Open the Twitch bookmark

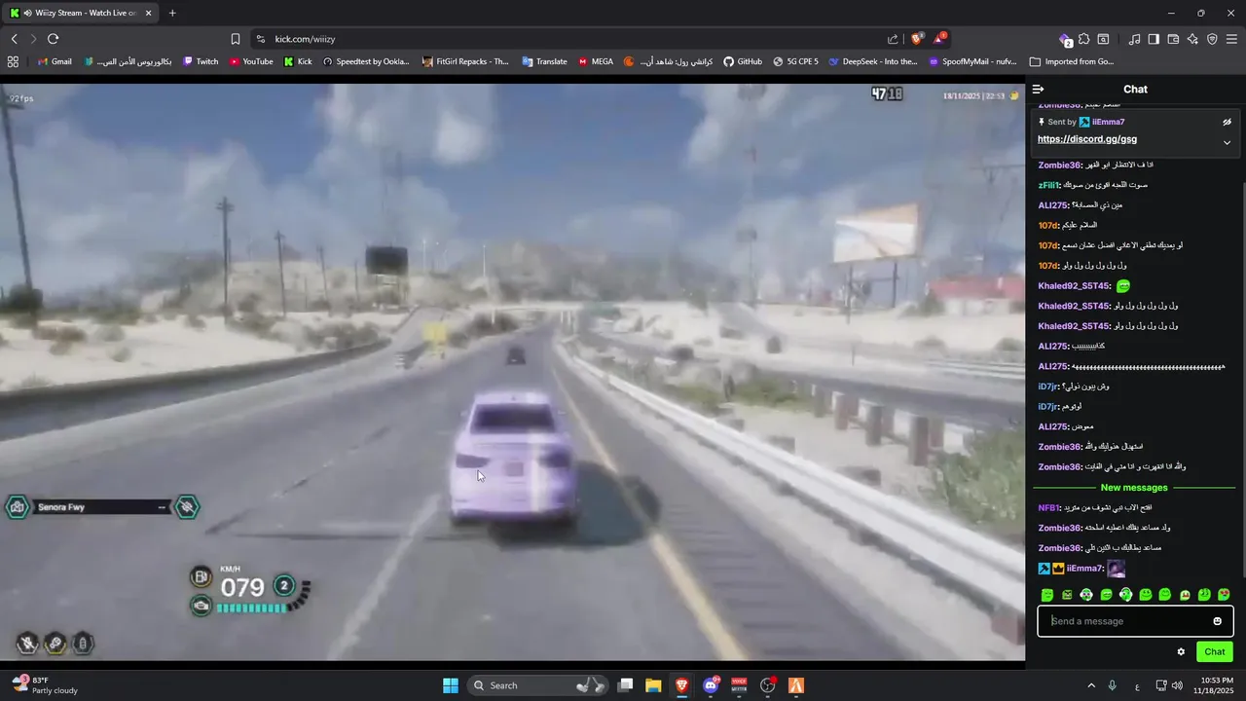coord(199,61)
